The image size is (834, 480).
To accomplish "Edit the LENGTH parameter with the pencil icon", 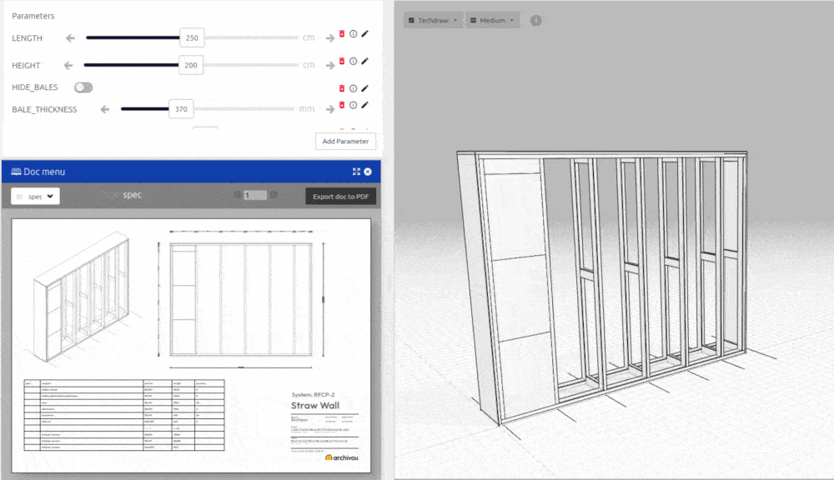I will 364,34.
